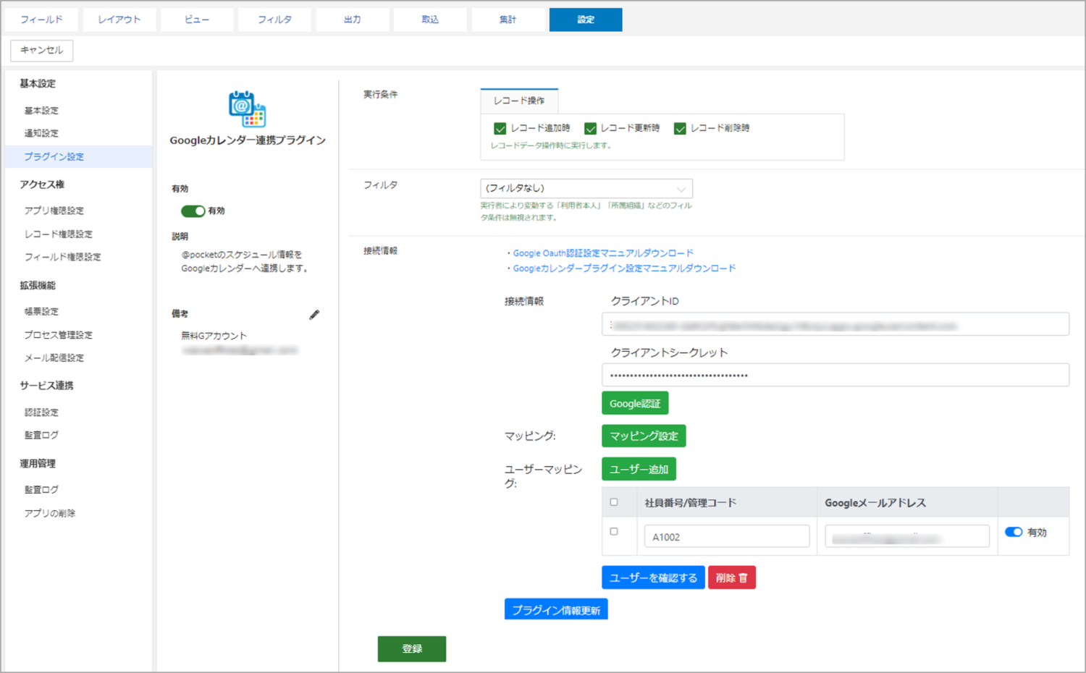The height and width of the screenshot is (673, 1086).
Task: Switch to the ビュー tab
Action: pyautogui.click(x=197, y=20)
